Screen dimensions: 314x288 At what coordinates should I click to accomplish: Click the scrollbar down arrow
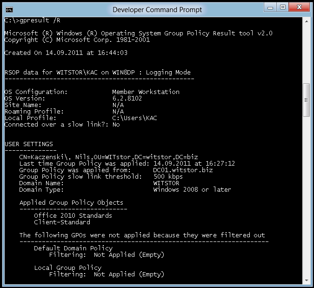click(307, 281)
